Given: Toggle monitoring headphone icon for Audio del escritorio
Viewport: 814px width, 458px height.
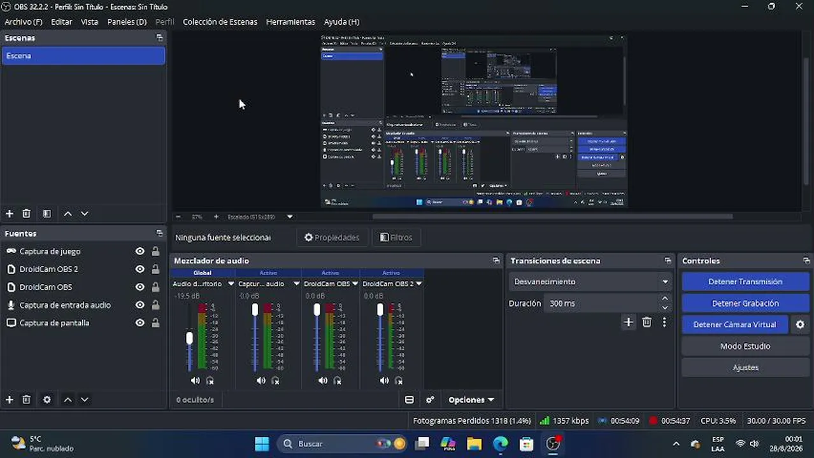Looking at the screenshot, I should (x=210, y=380).
